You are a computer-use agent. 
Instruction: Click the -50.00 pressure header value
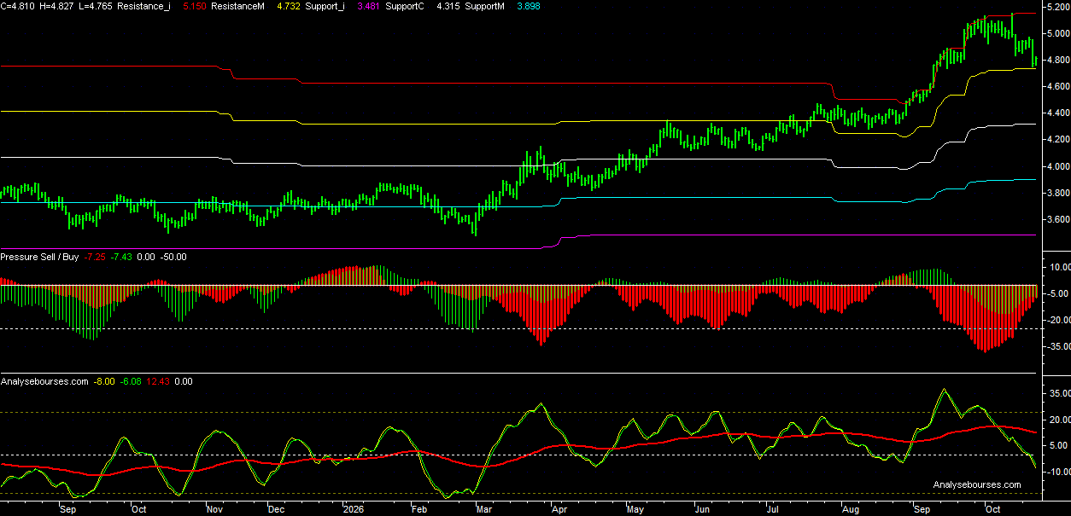point(174,257)
